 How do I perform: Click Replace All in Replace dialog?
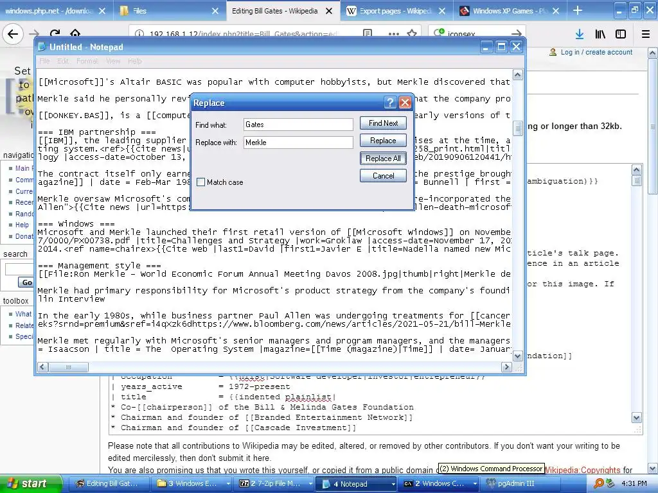[x=383, y=159]
